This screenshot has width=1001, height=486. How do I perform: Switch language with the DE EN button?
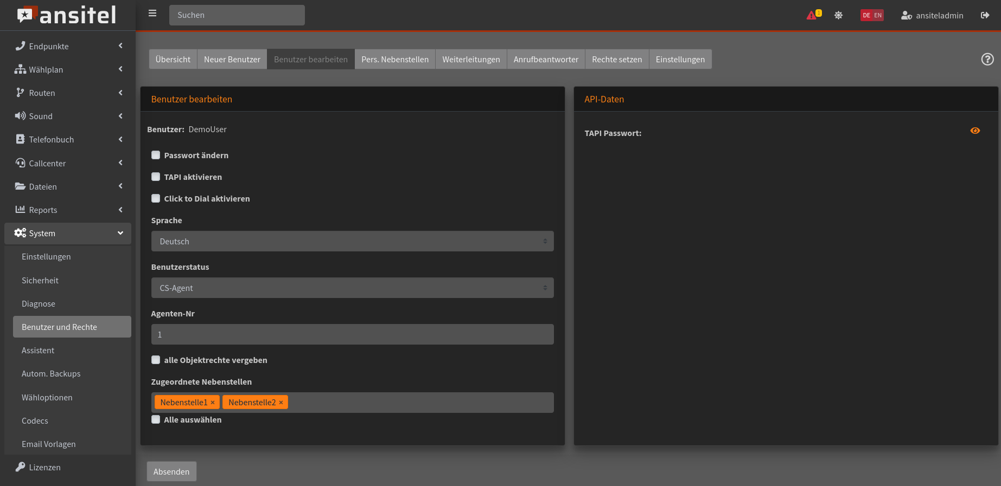[x=872, y=15]
